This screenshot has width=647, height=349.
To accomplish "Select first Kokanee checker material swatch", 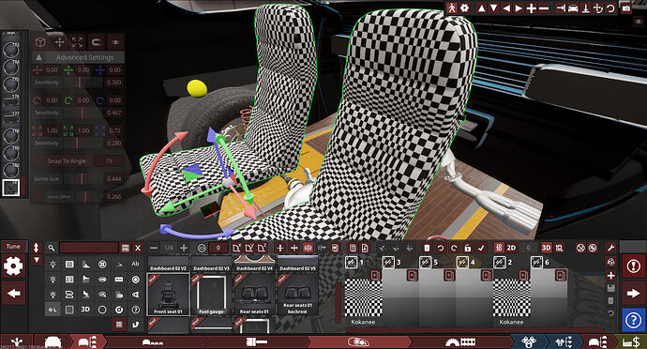I will [363, 297].
